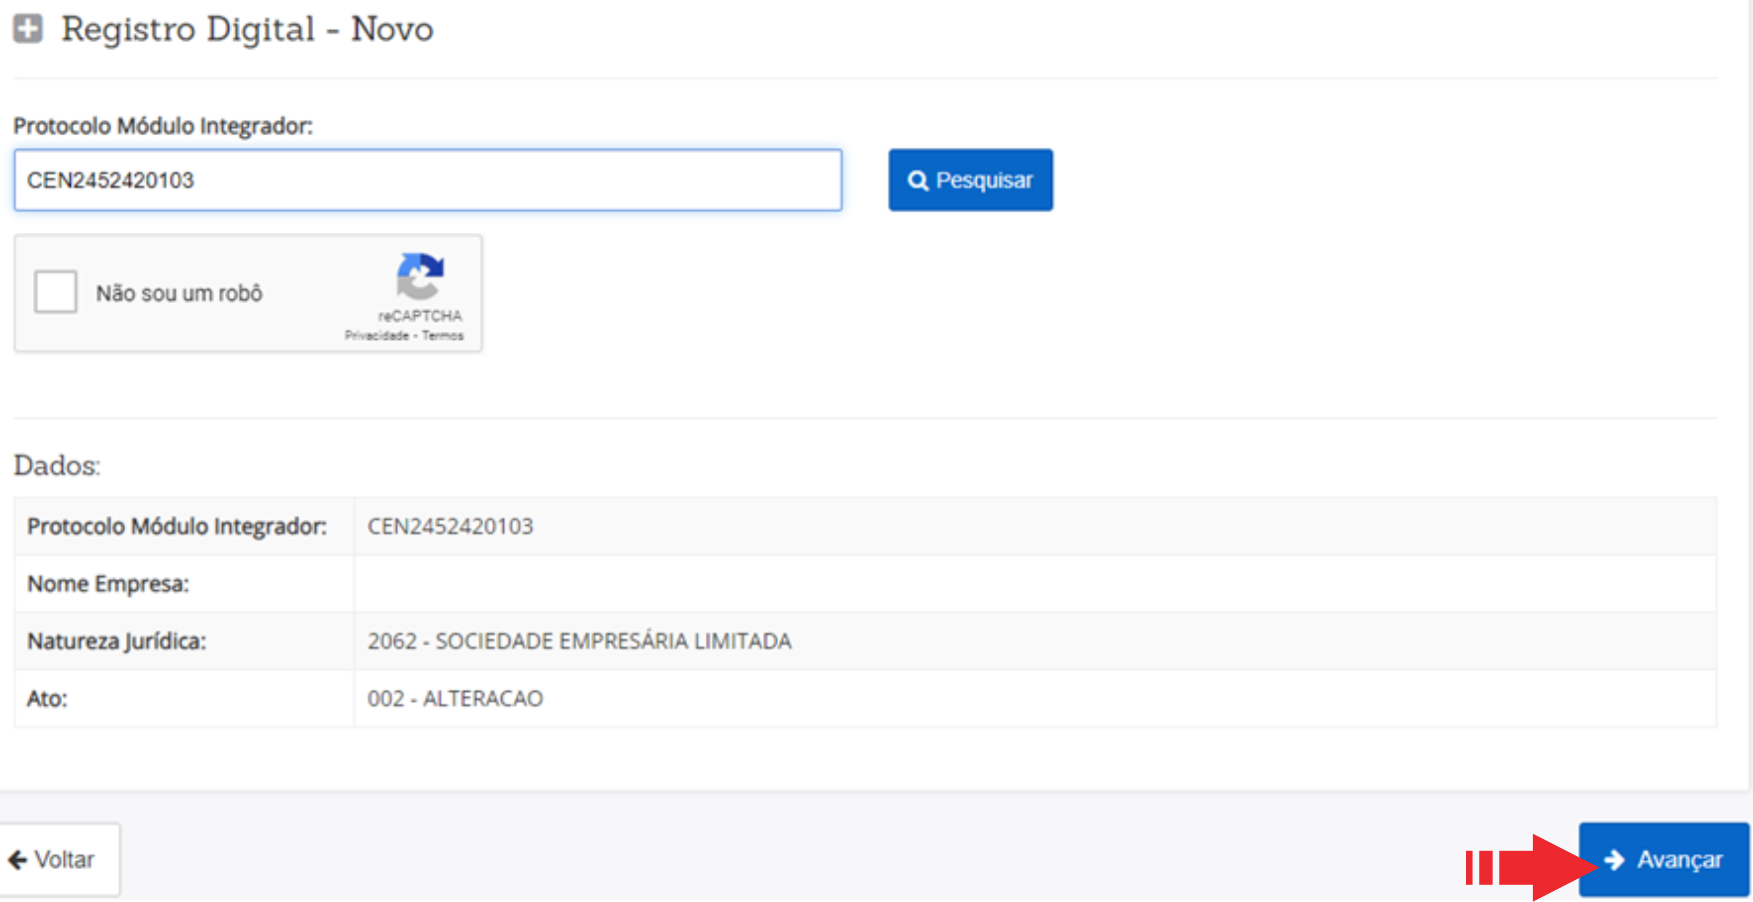Viewport: 1753px width, 902px height.
Task: Open the reCAPTCHA Termos link
Action: [x=443, y=335]
